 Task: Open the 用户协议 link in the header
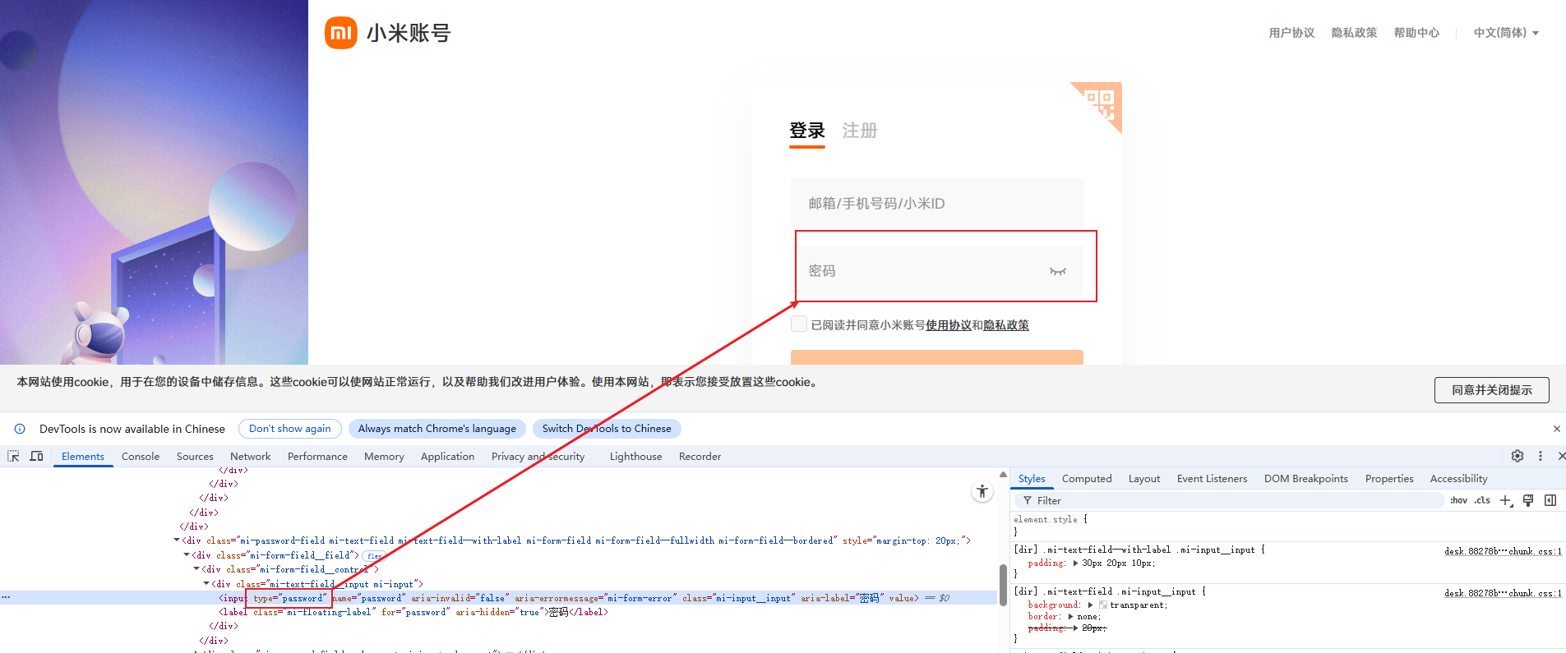click(x=1291, y=33)
